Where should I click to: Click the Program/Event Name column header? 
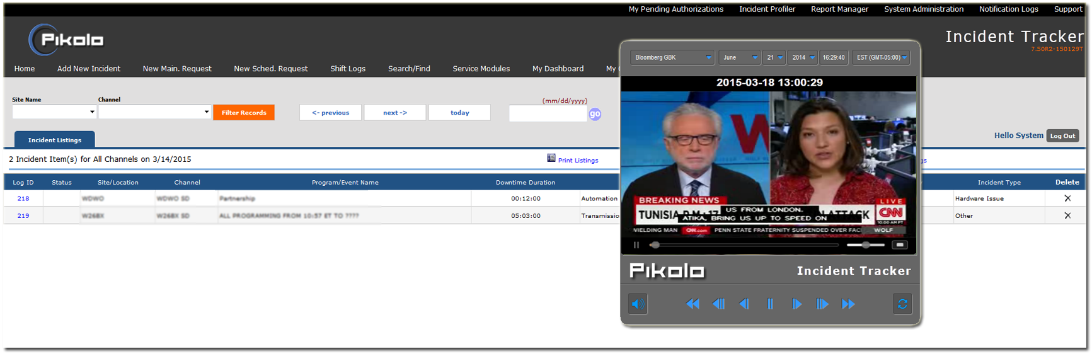[345, 183]
